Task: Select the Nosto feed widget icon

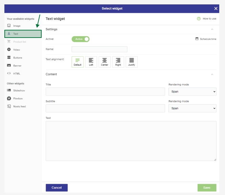Action: coord(9,106)
